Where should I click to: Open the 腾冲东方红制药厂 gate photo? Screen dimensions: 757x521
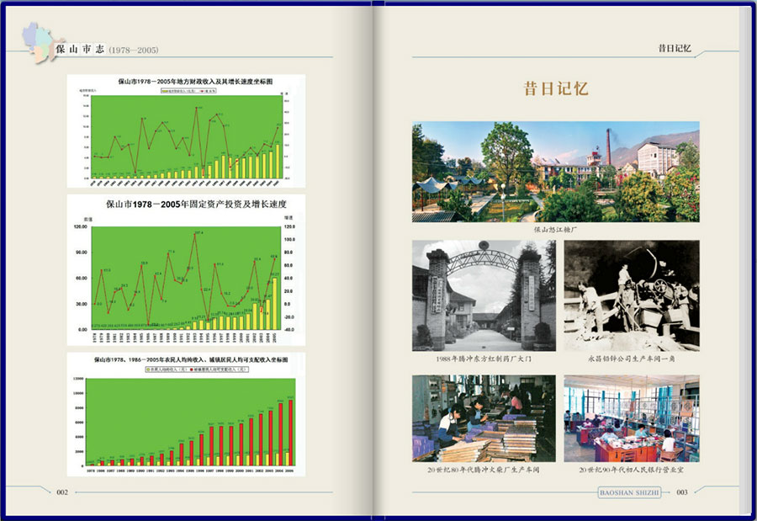point(484,295)
